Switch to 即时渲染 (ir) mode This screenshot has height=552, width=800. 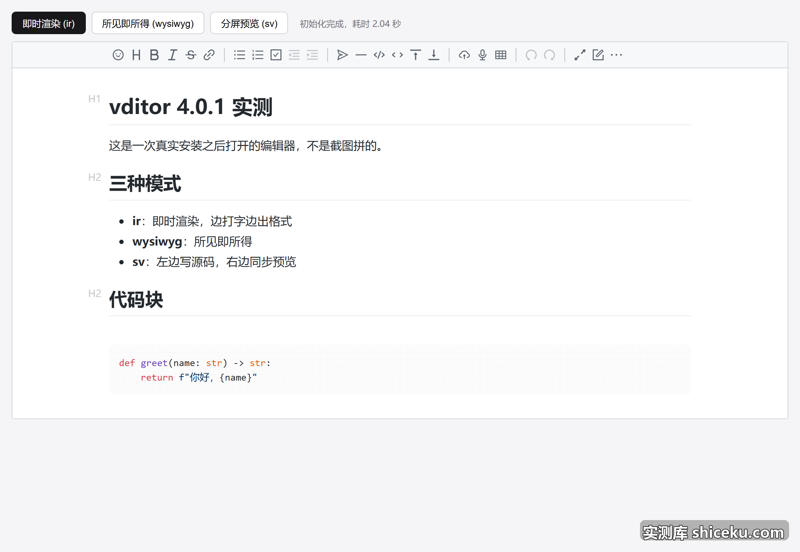point(49,23)
